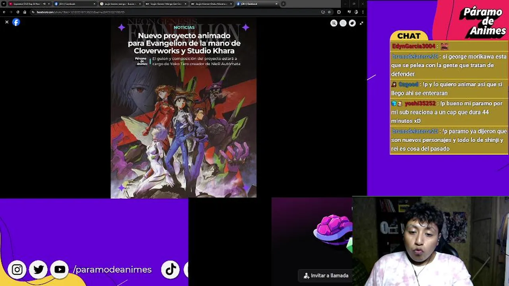Go back in browser history
Viewport: 509px width, 286px height.
coord(4,12)
